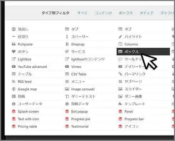Click the Google map globe icon
Image resolution: width=175 pixels, height=141 pixels.
14,89
